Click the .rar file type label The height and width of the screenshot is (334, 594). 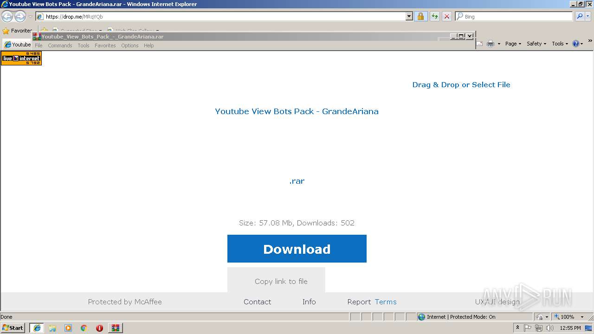297,181
